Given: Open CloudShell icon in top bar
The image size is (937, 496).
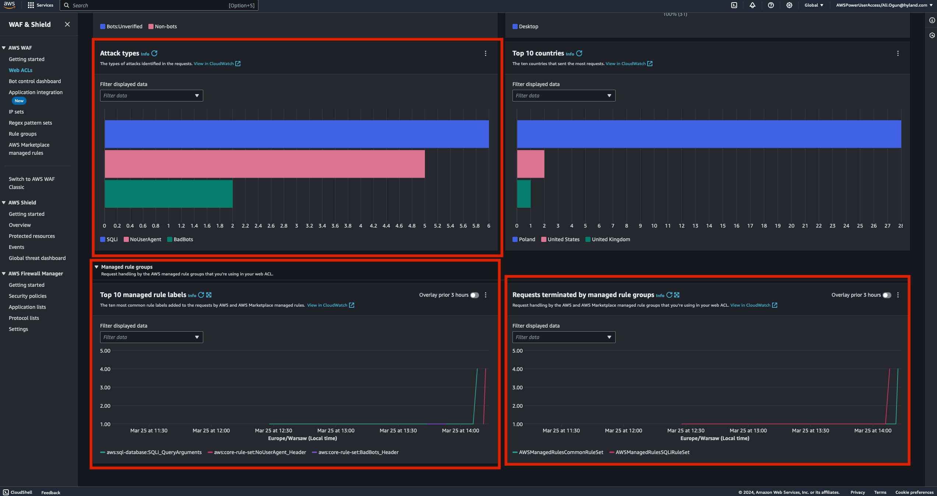Looking at the screenshot, I should 734,5.
